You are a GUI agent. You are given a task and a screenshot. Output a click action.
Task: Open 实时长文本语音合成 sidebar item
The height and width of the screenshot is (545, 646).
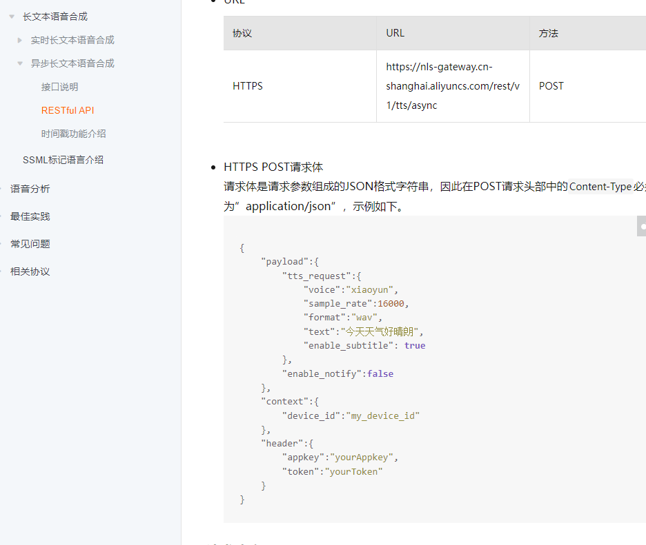point(72,41)
